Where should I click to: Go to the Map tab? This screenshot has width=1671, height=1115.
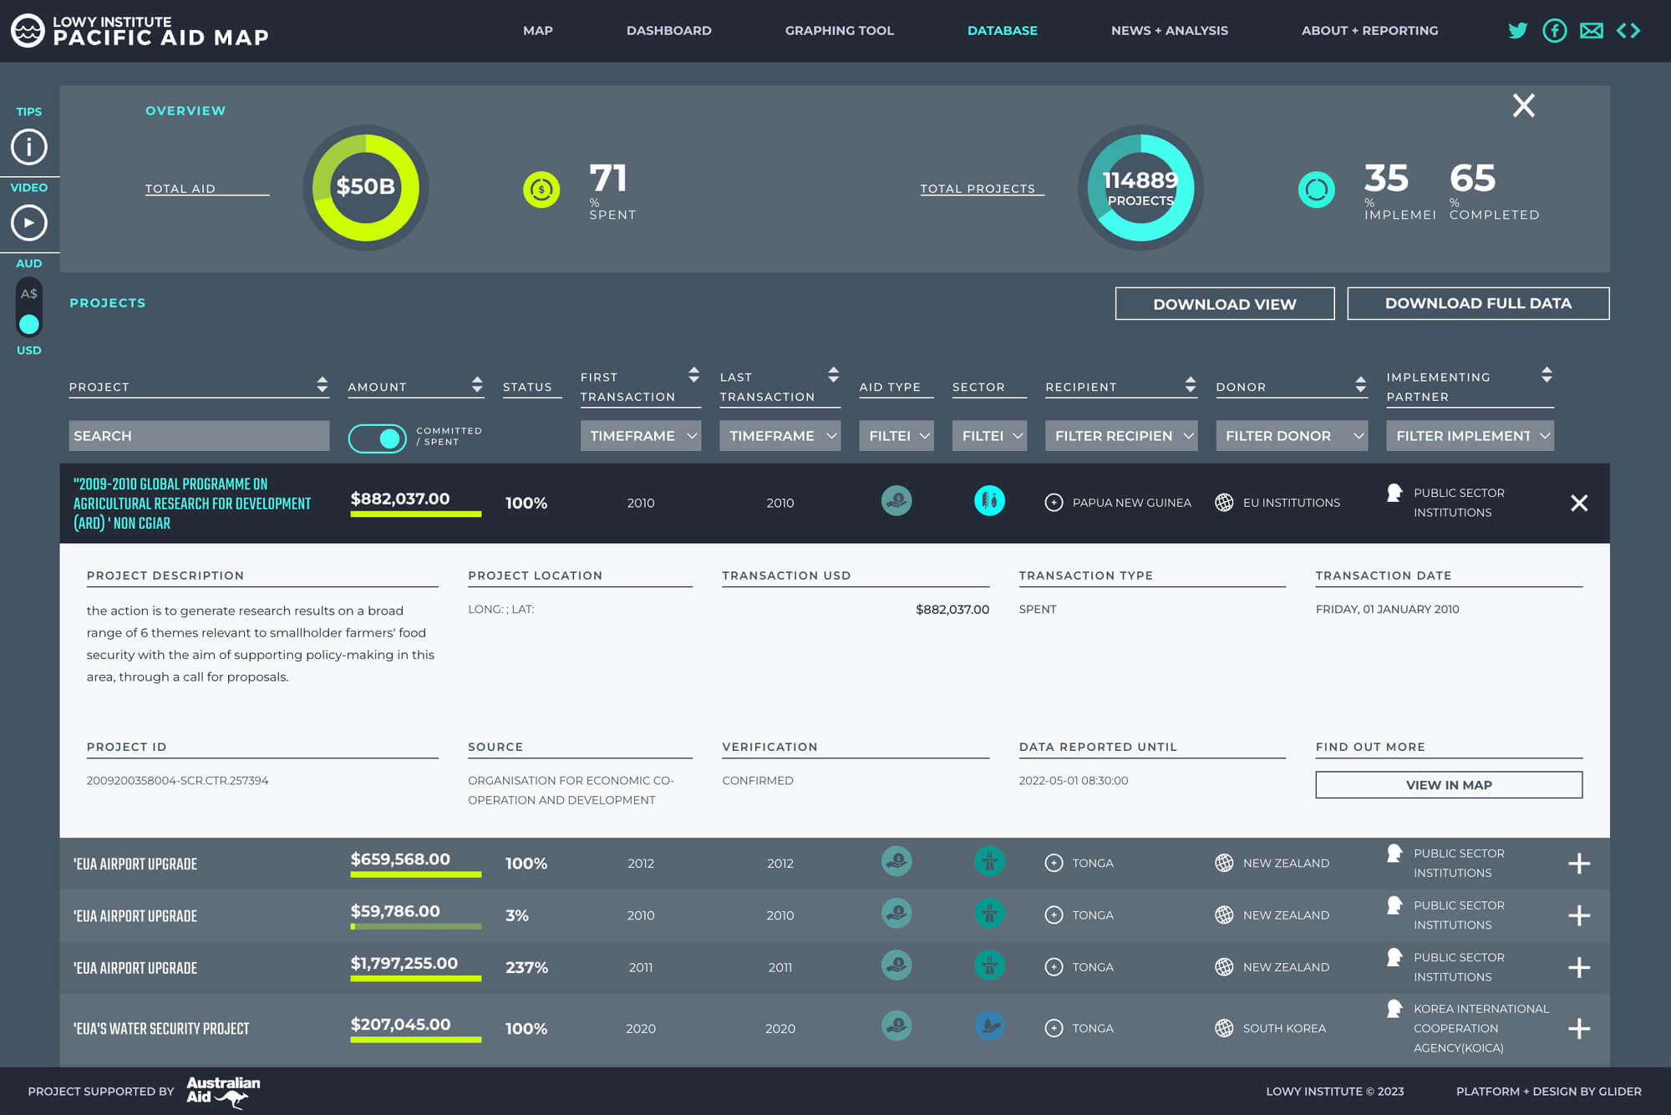[538, 31]
